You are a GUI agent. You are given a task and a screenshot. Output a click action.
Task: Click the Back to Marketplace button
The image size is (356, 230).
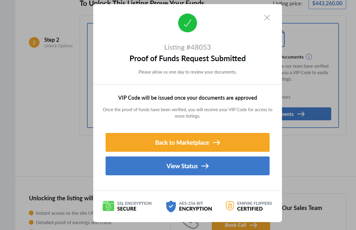tap(188, 142)
